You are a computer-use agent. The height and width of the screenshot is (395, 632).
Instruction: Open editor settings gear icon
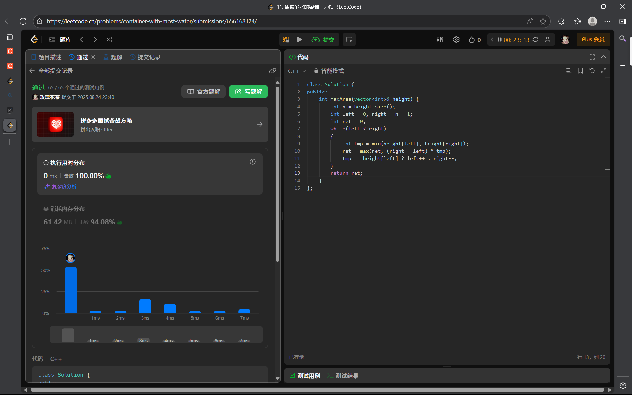coord(456,39)
